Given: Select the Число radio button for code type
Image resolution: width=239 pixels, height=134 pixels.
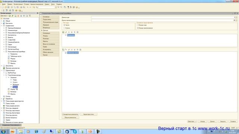Looking at the screenshot, I should [x=64, y=25].
